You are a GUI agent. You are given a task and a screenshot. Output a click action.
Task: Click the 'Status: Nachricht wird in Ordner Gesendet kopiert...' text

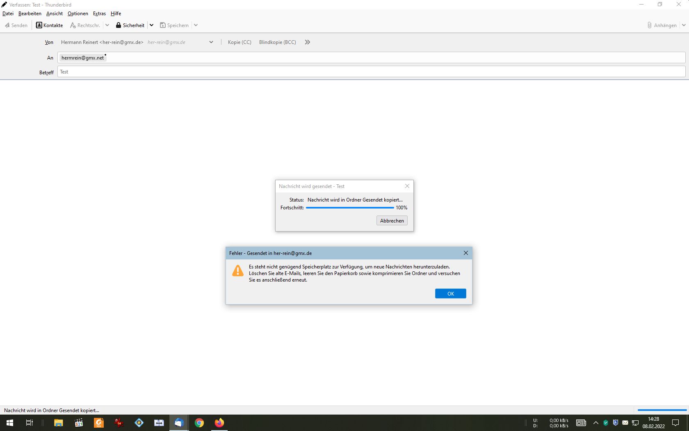tap(346, 200)
